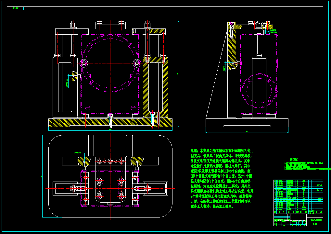Click the line "圆柱支承钉以及螺旋夹紧机构等组成，其中"

point(220,161)
